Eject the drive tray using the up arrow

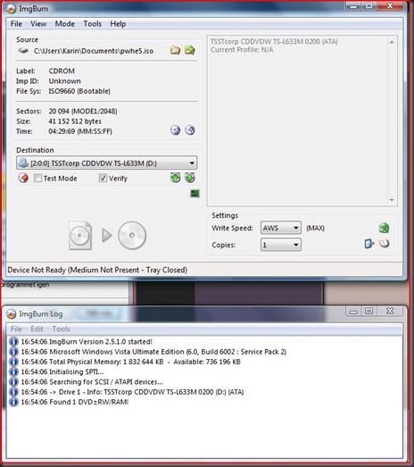[x=175, y=178]
